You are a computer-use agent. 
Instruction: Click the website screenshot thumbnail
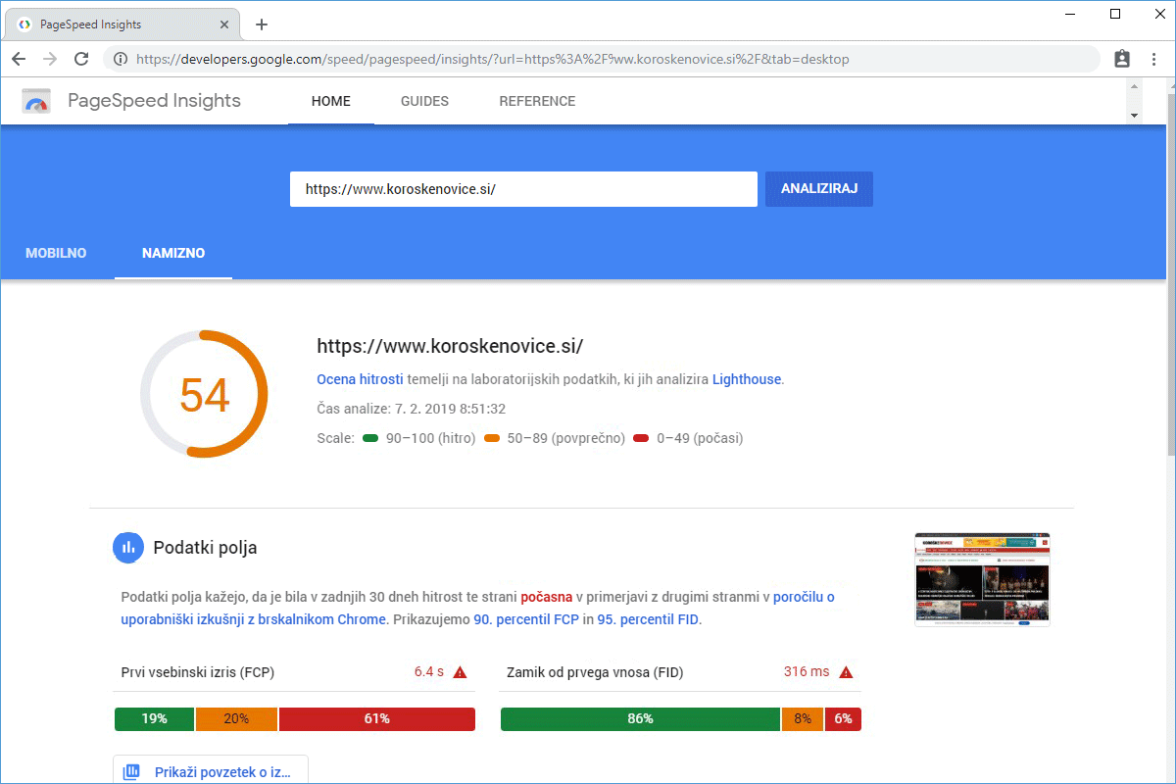(982, 579)
